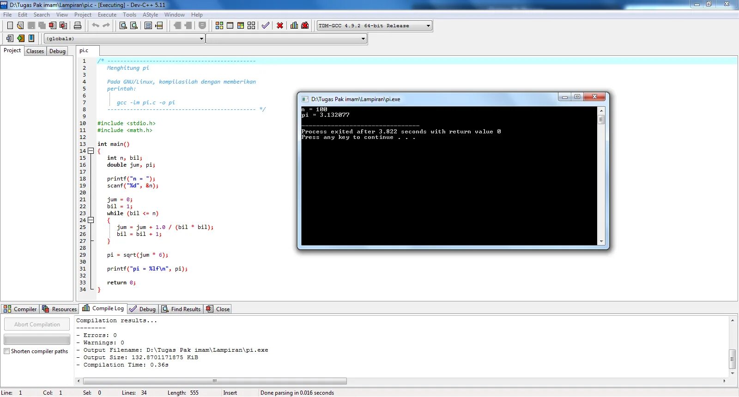Screen dimensions: 739x397
Task: Click the Close All files toolbar icon
Action: pos(63,25)
